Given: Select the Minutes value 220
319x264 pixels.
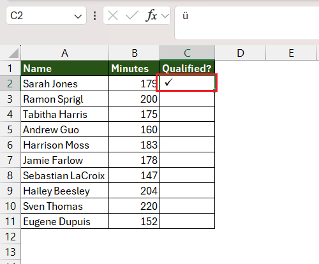Looking at the screenshot, I should [x=135, y=206].
